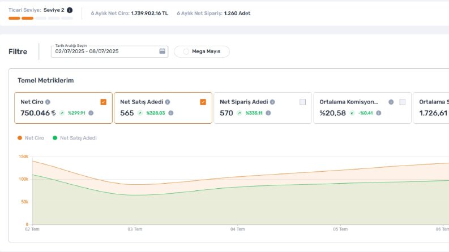Click info icon beside Net Ciro title
449x252 pixels.
pyautogui.click(x=48, y=102)
